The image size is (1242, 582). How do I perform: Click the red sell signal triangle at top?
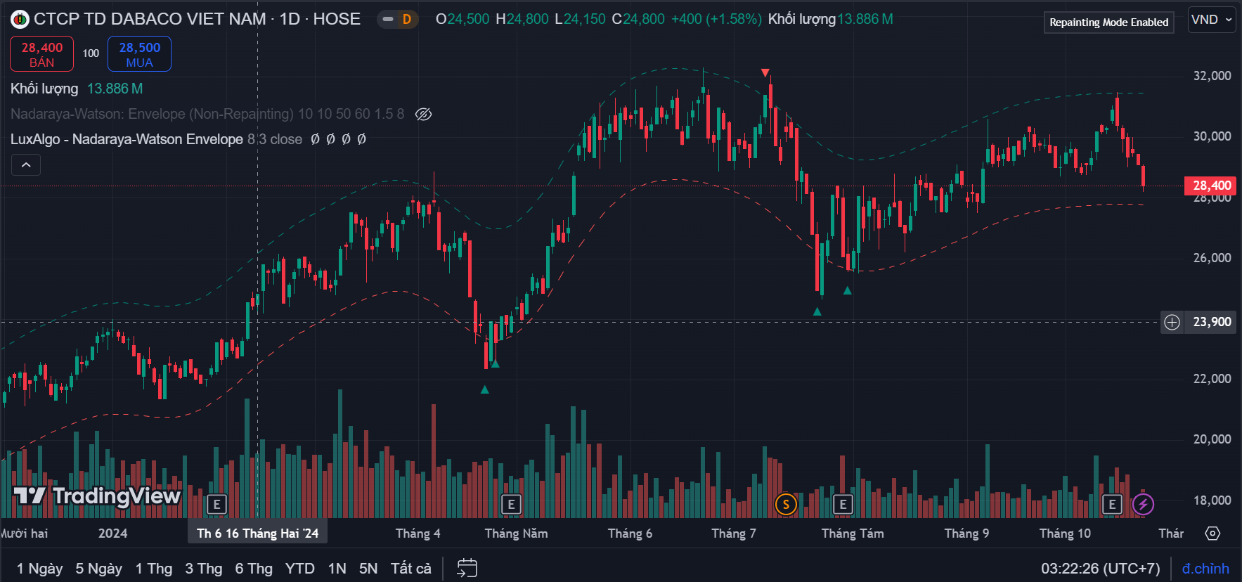coord(765,73)
